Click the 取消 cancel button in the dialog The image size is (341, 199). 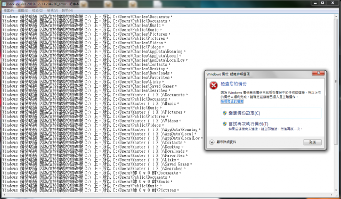click(313, 142)
